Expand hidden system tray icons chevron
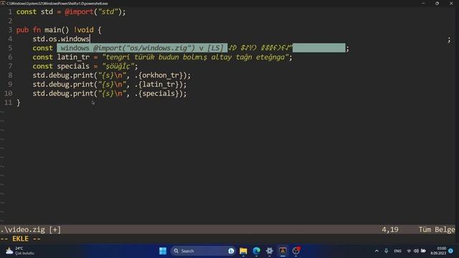The height and width of the screenshot is (258, 459). (x=377, y=251)
